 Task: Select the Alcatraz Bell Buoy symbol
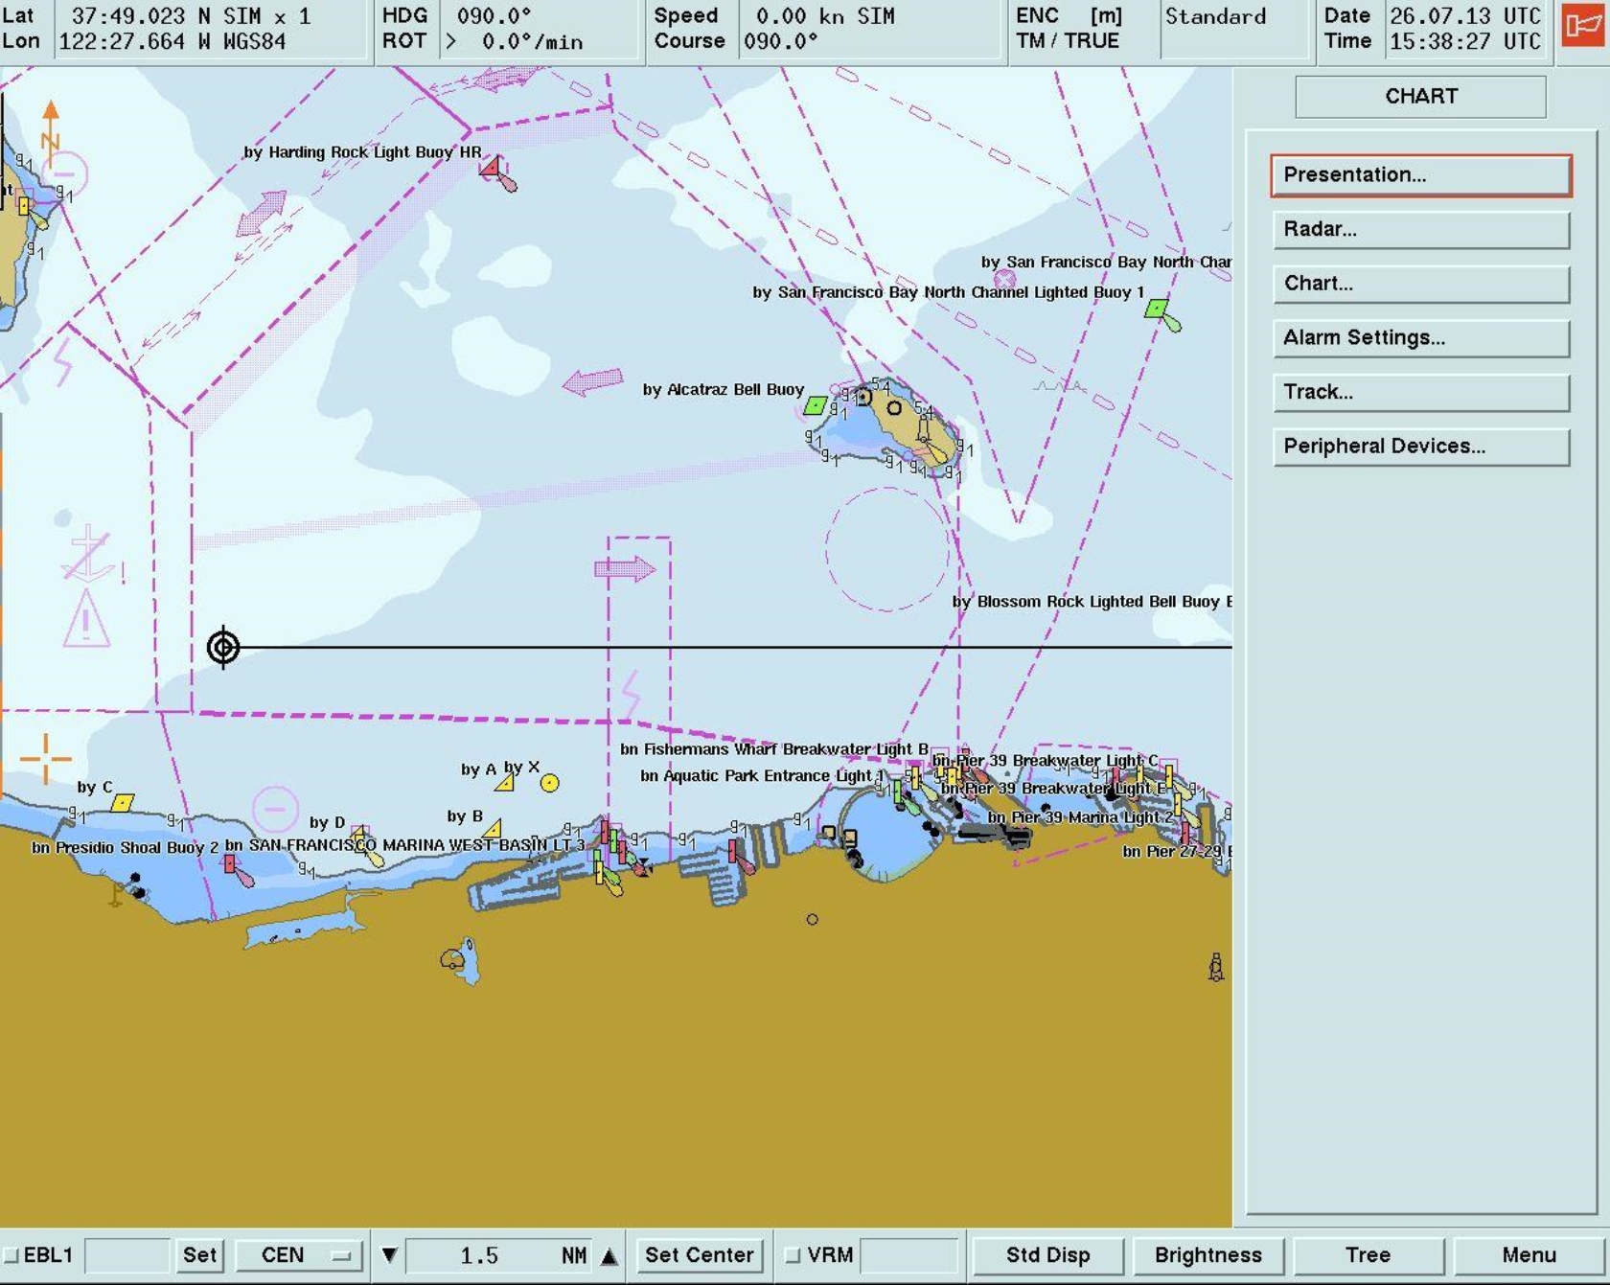point(814,406)
